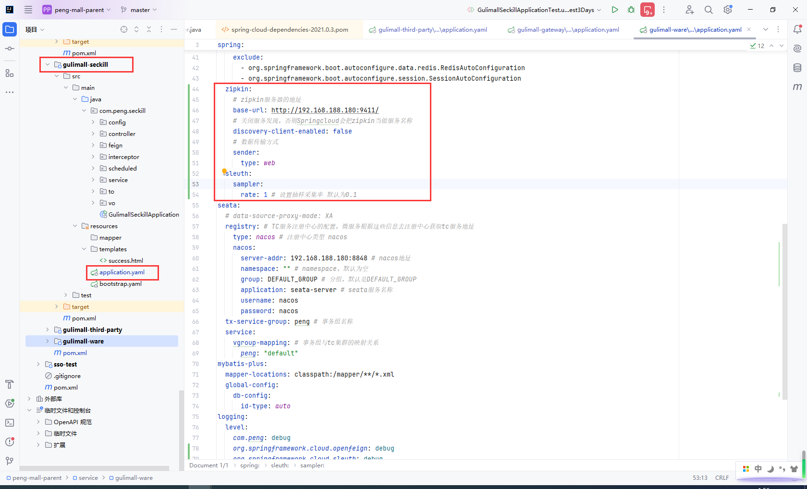Open seckill application.yaml in tree
The image size is (807, 489).
tap(122, 272)
